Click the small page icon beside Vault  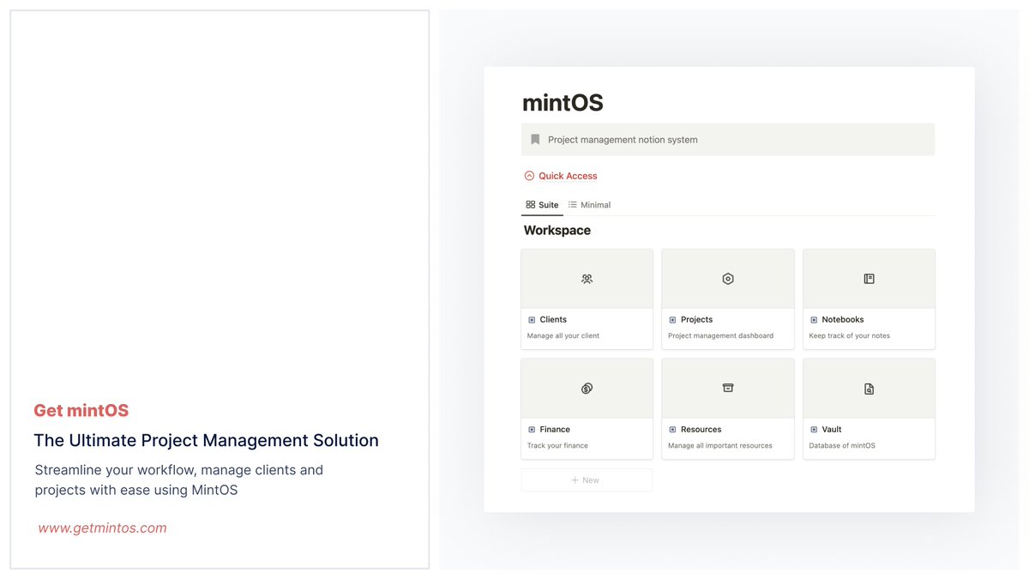click(x=814, y=430)
